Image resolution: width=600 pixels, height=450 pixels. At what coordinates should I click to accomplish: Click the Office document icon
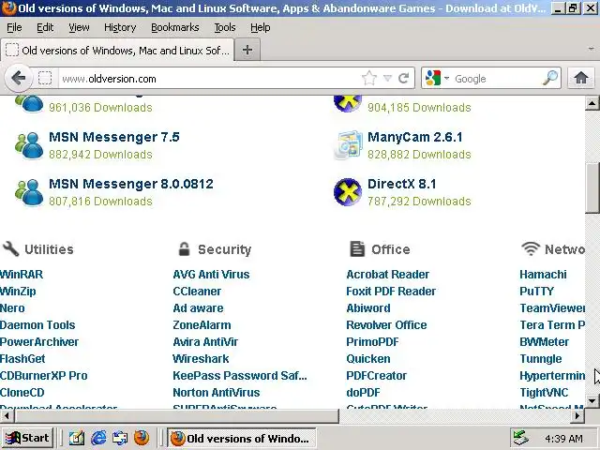(x=357, y=248)
